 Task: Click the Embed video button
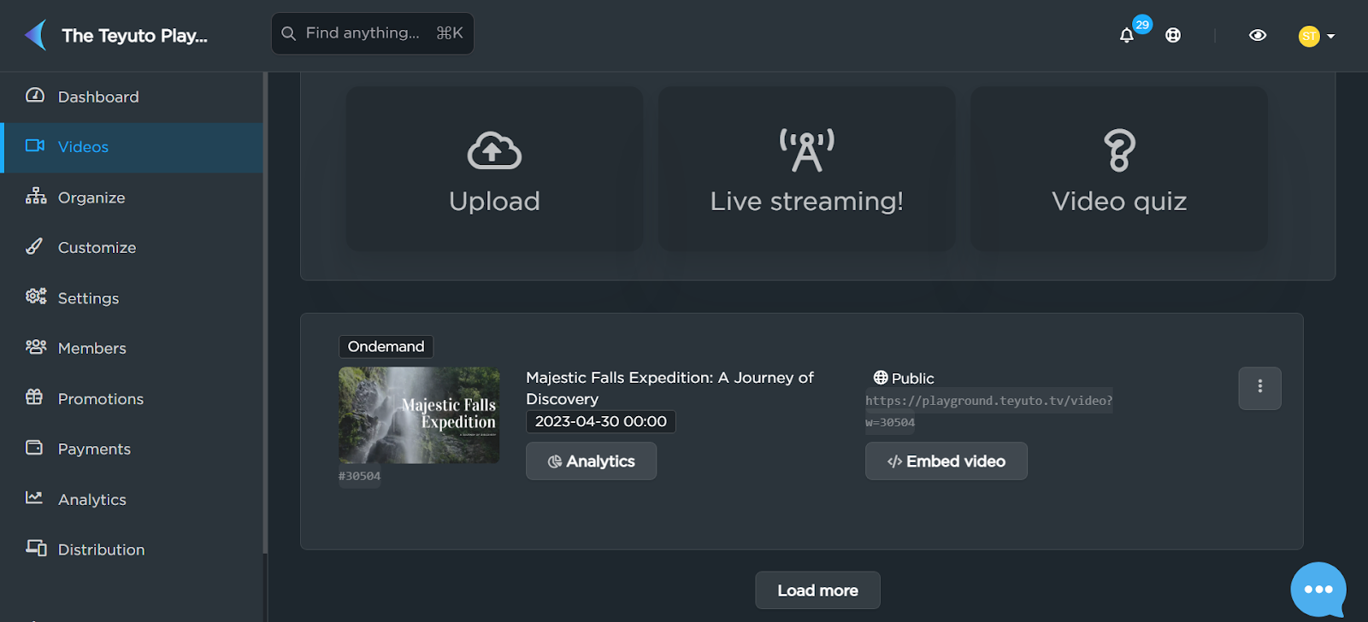coord(946,461)
